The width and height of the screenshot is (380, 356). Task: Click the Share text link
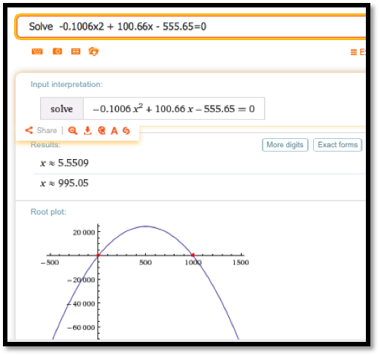pos(47,130)
